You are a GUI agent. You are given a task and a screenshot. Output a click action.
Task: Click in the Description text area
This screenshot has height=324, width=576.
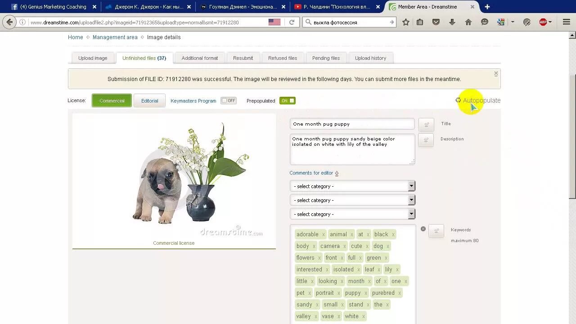click(x=352, y=149)
